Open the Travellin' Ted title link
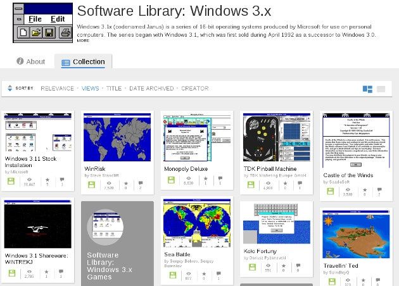Image resolution: width=399 pixels, height=286 pixels. click(341, 266)
